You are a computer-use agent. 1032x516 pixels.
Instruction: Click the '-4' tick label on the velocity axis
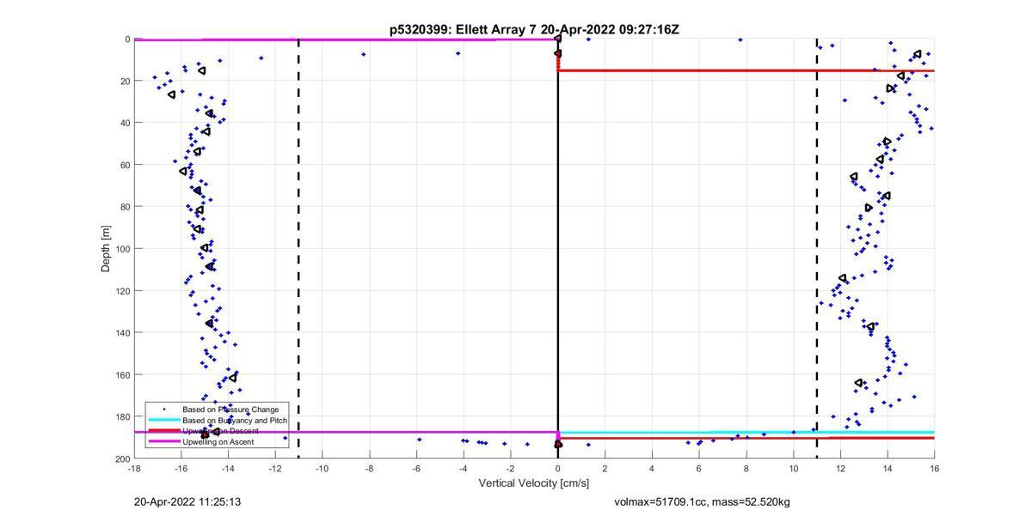pos(464,469)
